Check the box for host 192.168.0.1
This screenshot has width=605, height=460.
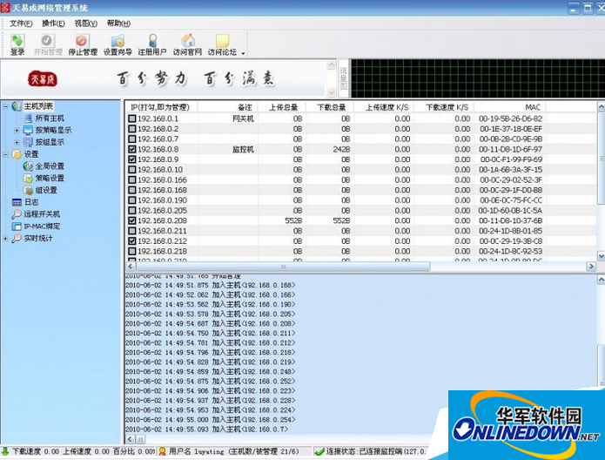pyautogui.click(x=132, y=118)
